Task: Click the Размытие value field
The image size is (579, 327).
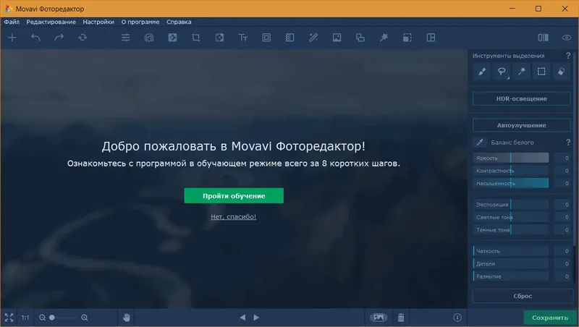Action: point(563,276)
